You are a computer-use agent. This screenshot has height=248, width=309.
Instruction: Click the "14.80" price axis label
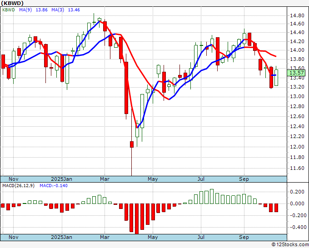click(x=297, y=15)
